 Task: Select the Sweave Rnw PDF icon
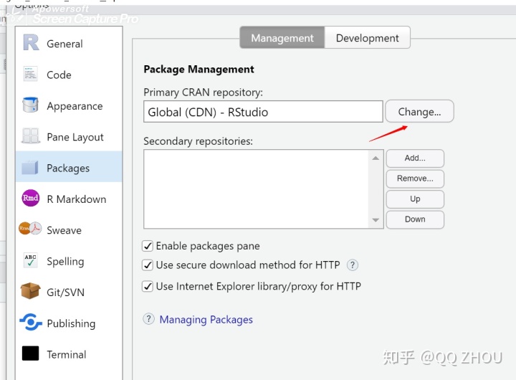click(30, 228)
